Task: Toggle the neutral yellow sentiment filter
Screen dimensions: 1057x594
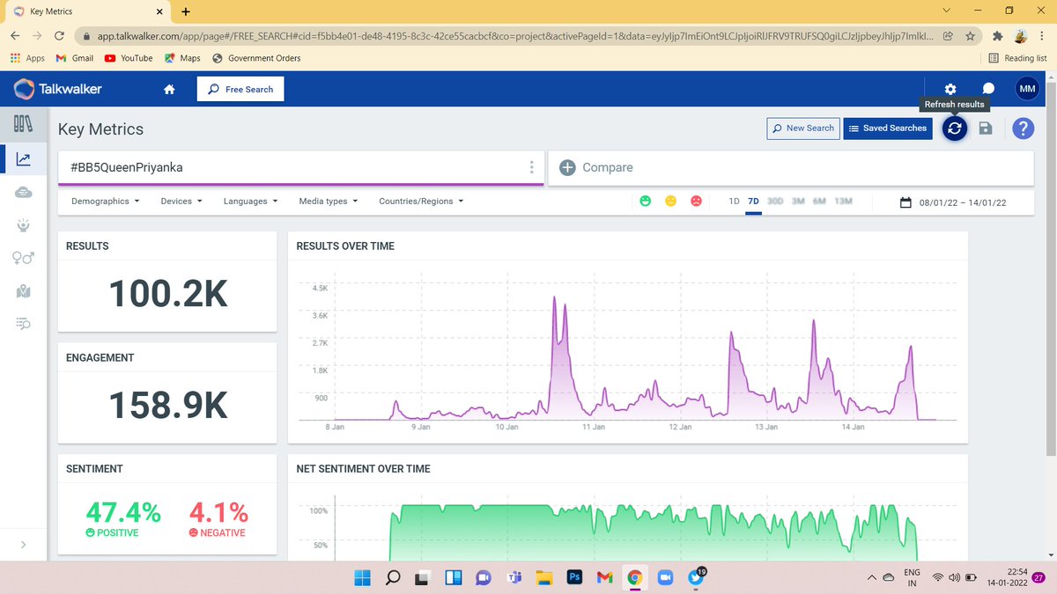Action: [670, 202]
